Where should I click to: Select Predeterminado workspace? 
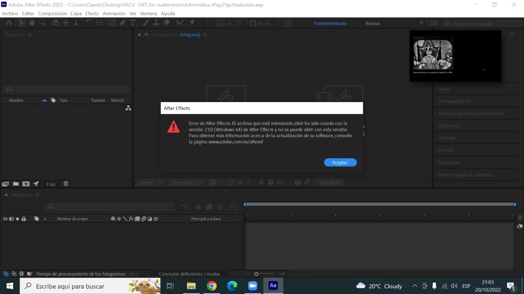point(330,23)
